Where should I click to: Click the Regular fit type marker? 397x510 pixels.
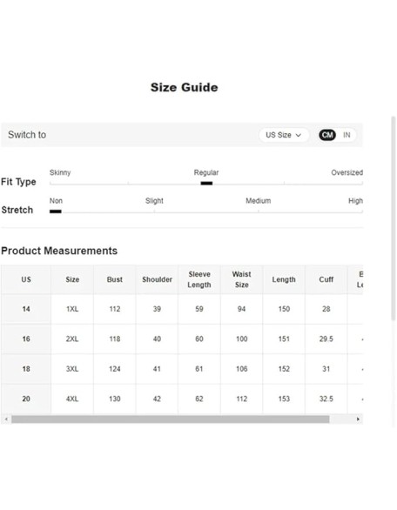click(x=206, y=183)
